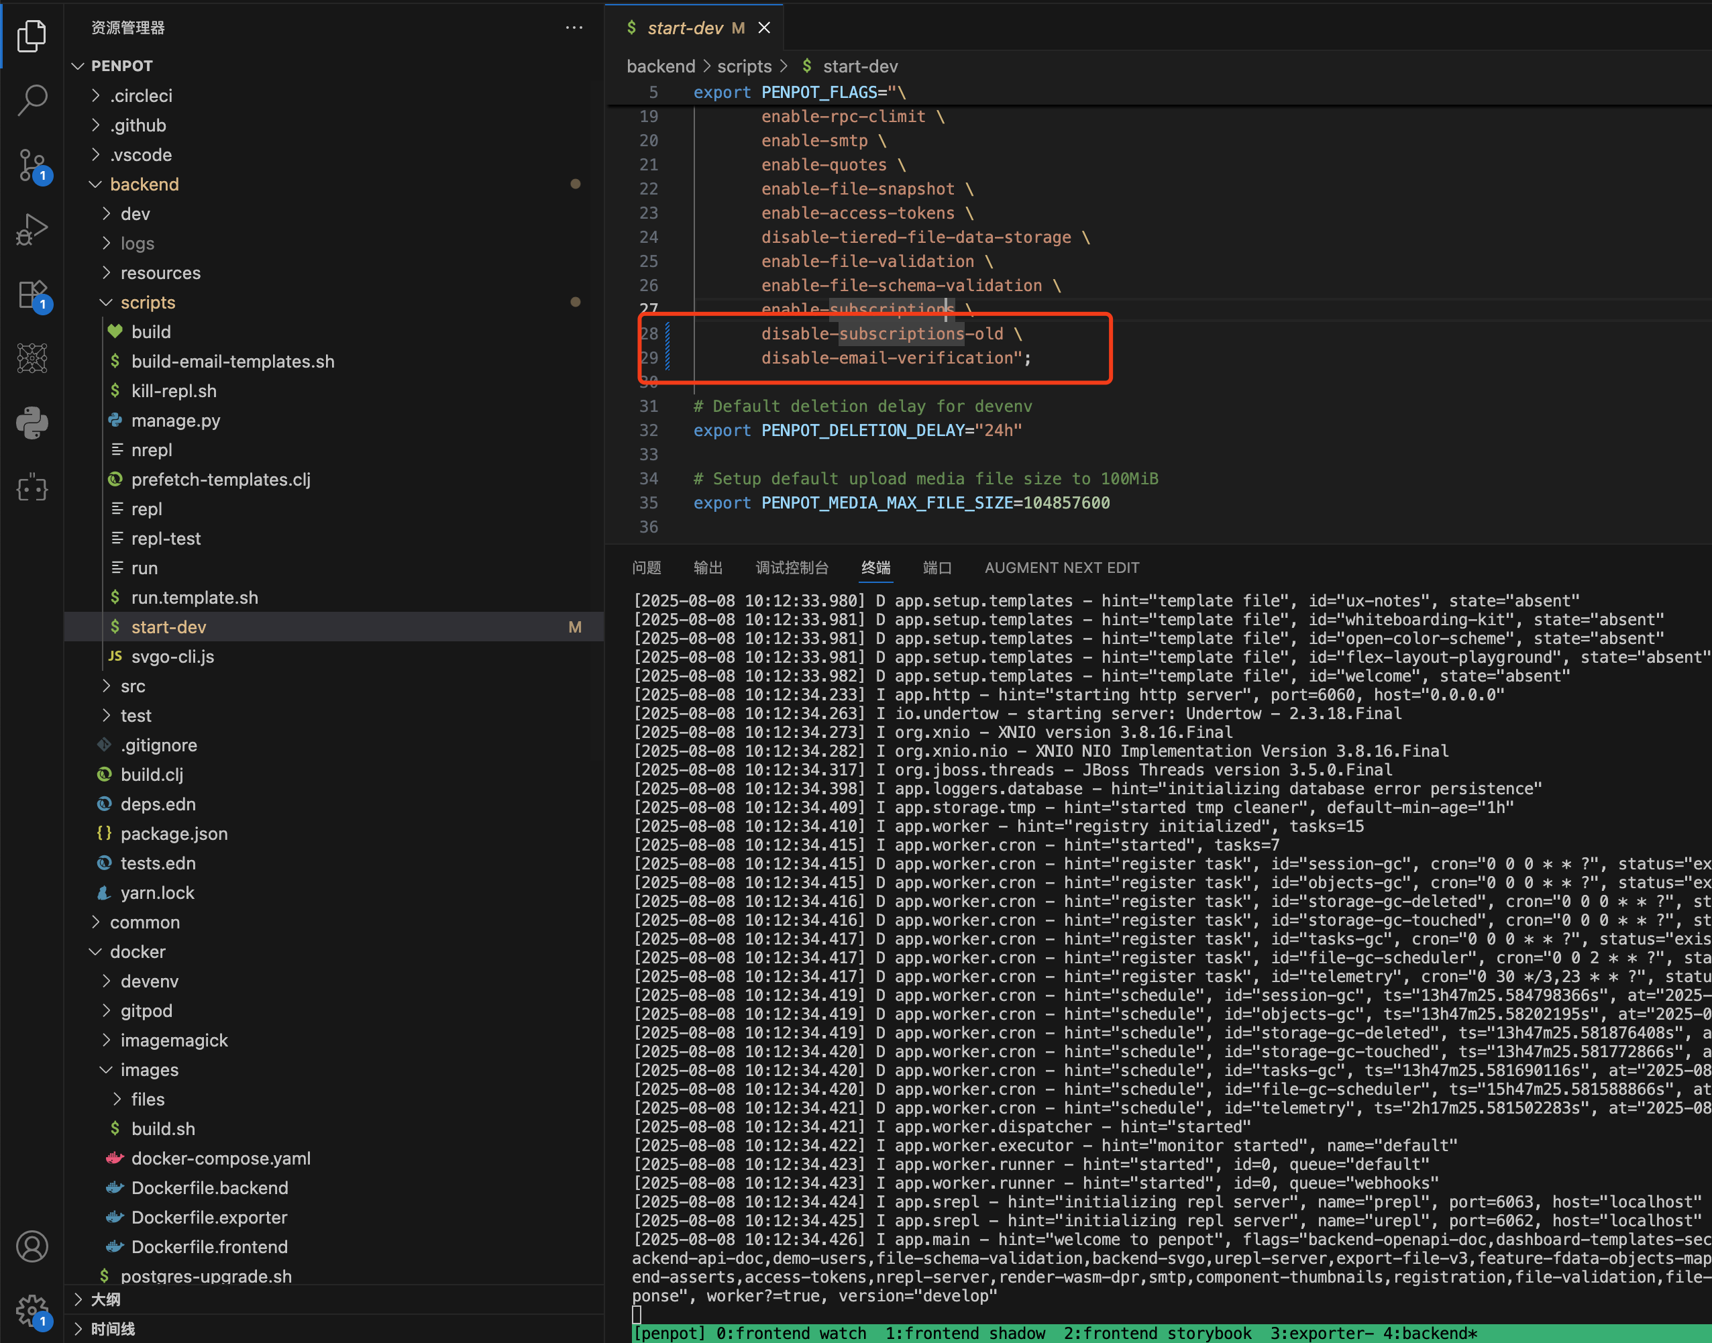Open the Python extension icon in activity bar
1712x1343 pixels.
[x=32, y=423]
